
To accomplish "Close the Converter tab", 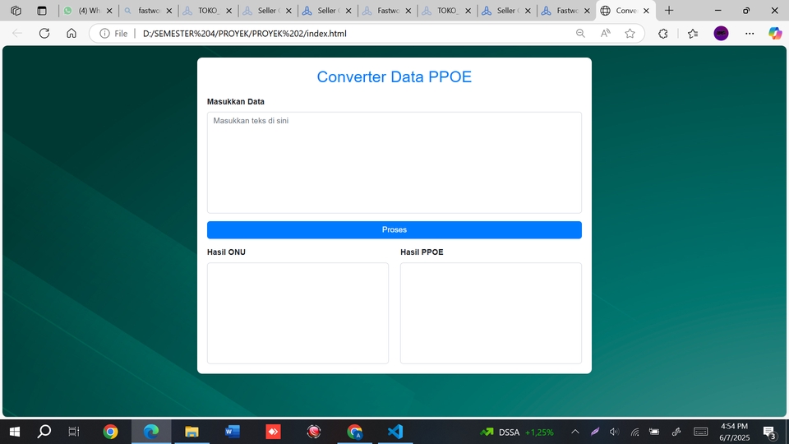I will click(646, 11).
